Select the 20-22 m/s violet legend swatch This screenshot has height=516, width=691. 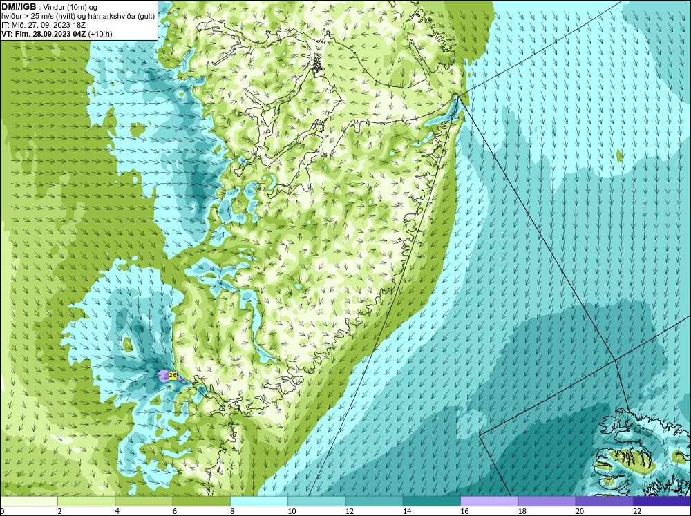click(x=604, y=501)
